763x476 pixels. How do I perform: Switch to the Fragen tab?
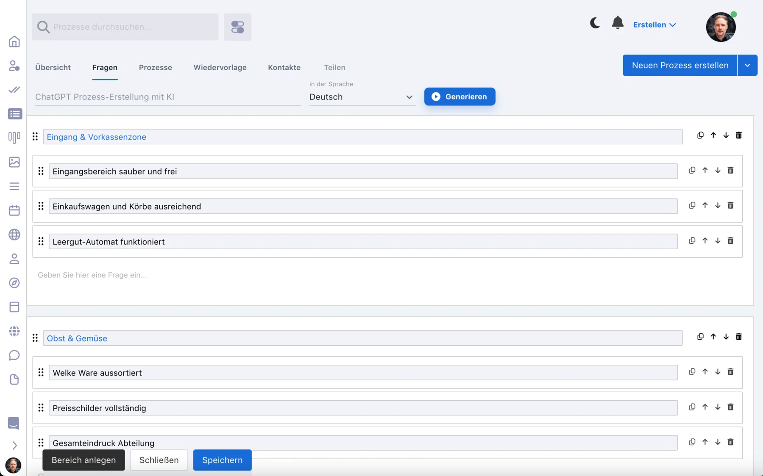tap(105, 67)
